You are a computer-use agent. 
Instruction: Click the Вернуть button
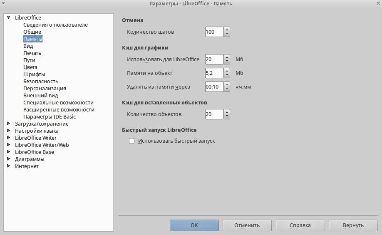(x=353, y=225)
